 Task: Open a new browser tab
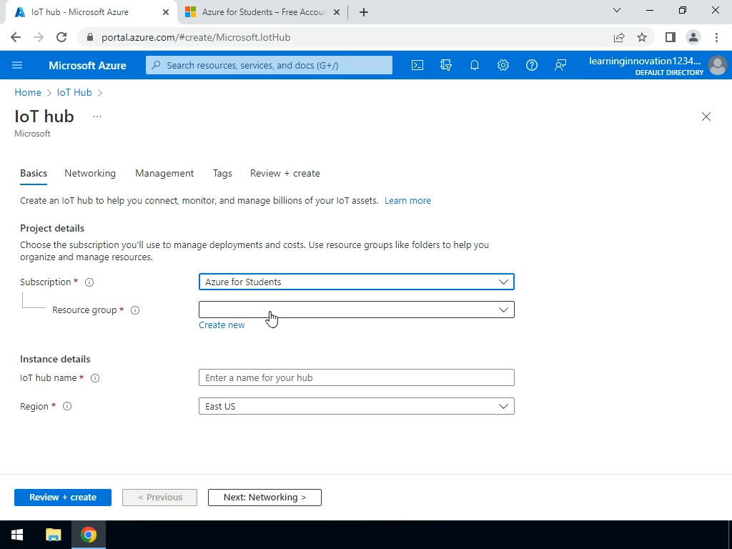[x=364, y=12]
